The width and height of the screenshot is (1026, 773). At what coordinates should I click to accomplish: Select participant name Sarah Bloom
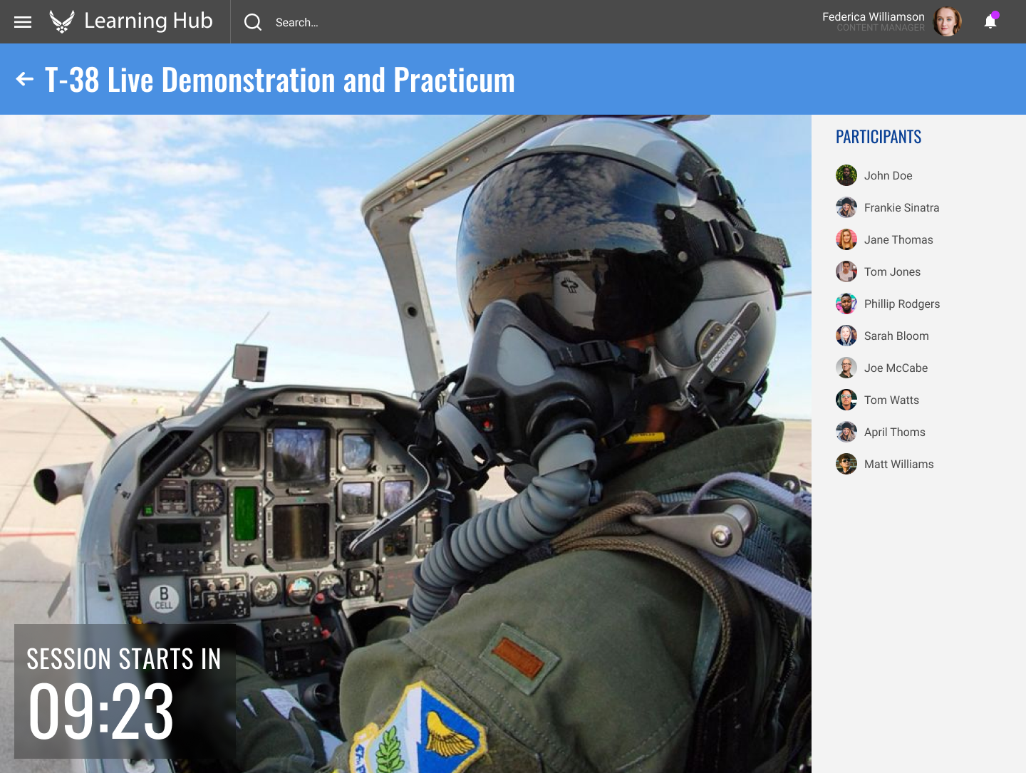(896, 336)
